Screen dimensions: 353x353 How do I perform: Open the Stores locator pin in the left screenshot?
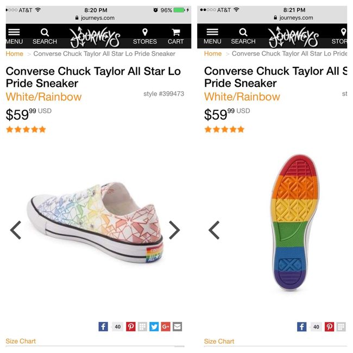point(144,36)
